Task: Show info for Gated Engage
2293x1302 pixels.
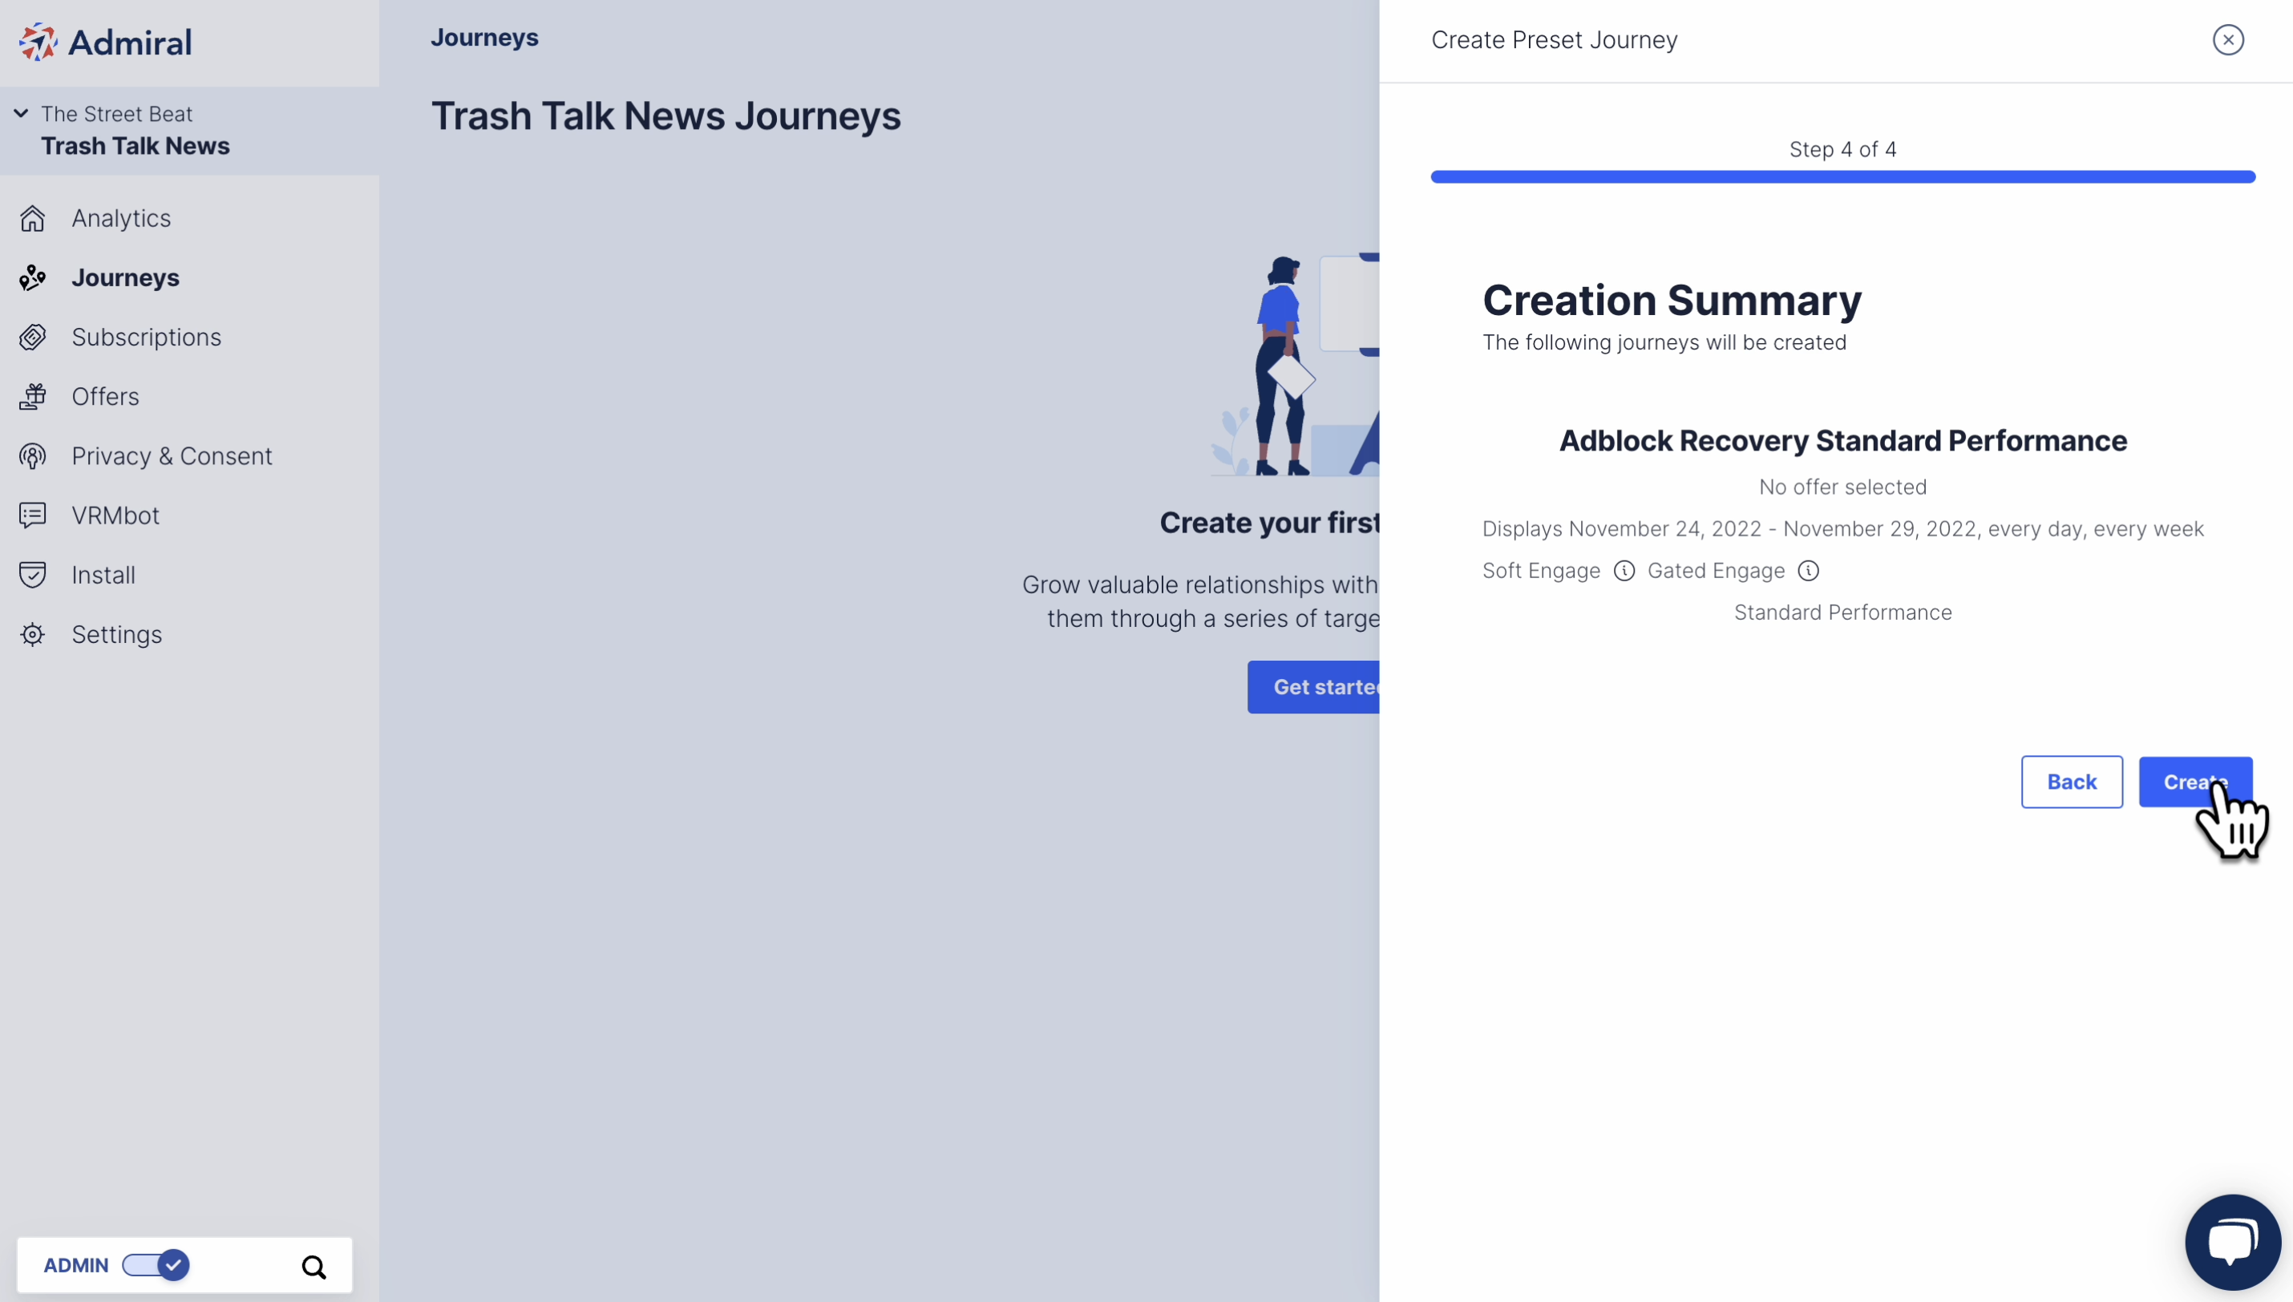Action: tap(1809, 571)
